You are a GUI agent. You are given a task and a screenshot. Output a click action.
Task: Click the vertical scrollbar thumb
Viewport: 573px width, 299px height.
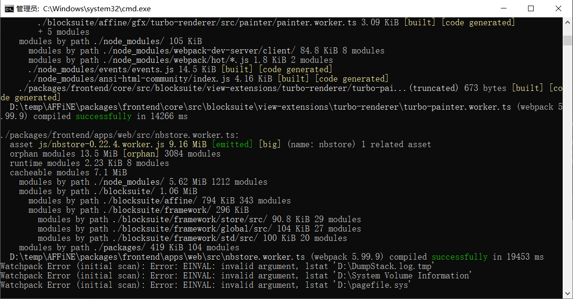568,40
